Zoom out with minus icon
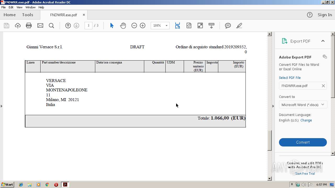Screen dimensions: 335x188 pos(134,26)
